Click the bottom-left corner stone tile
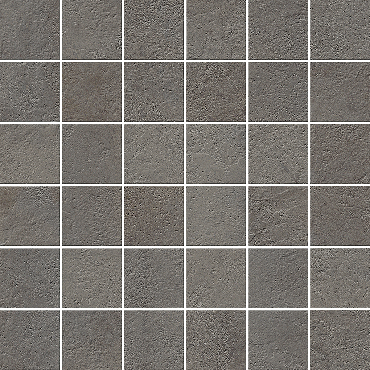370x370 pixels. (30, 340)
